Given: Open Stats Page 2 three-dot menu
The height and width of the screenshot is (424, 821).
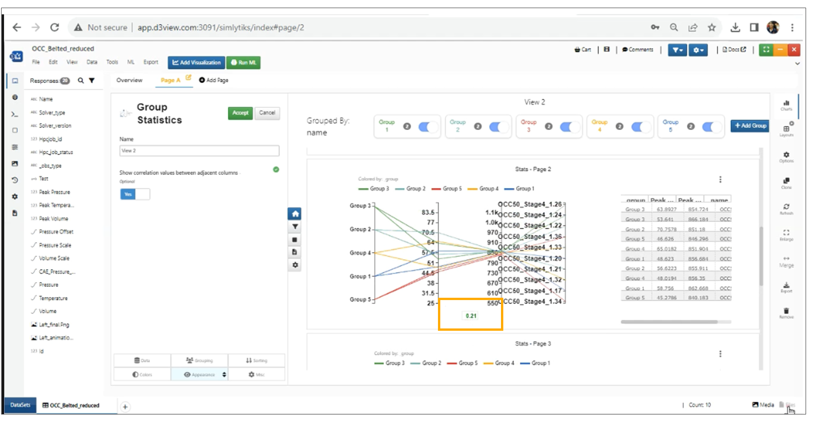Looking at the screenshot, I should point(720,180).
